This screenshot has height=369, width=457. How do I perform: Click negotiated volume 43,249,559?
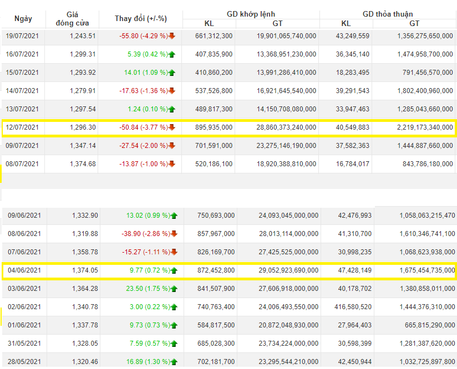(x=352, y=36)
